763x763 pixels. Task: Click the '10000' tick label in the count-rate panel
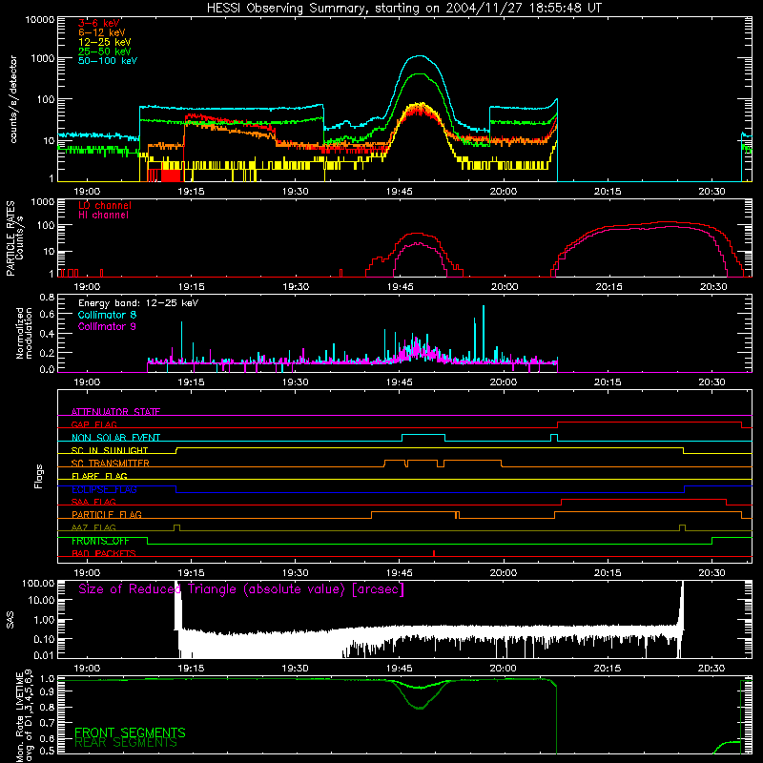click(x=40, y=20)
